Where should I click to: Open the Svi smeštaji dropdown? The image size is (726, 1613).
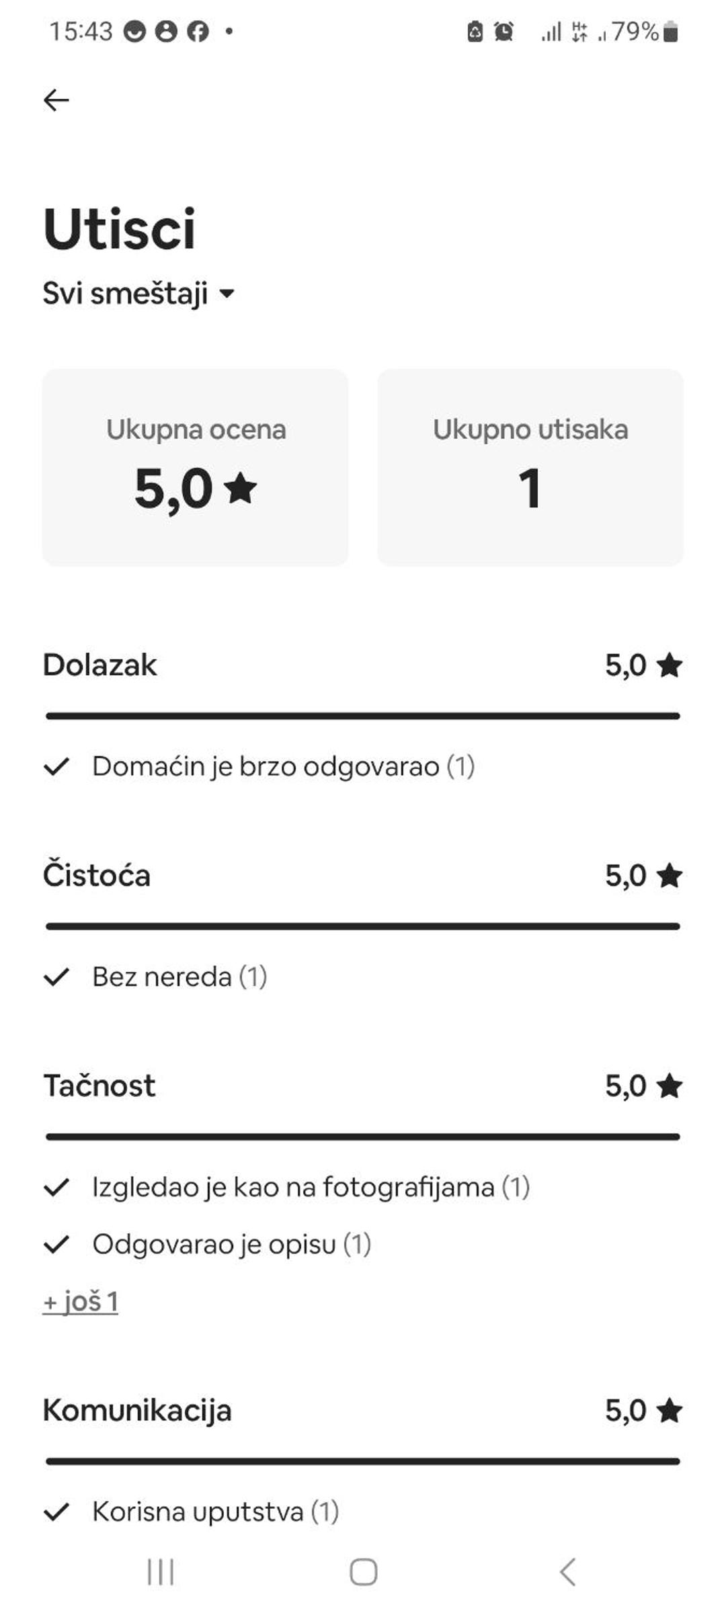pos(138,294)
